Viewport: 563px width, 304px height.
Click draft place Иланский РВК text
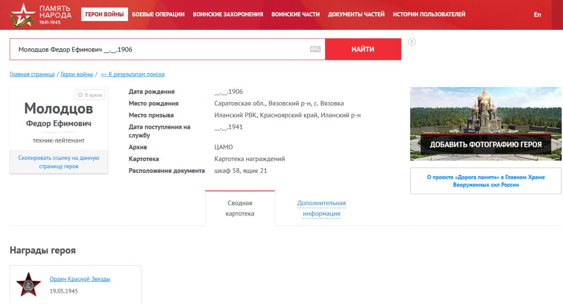288,115
